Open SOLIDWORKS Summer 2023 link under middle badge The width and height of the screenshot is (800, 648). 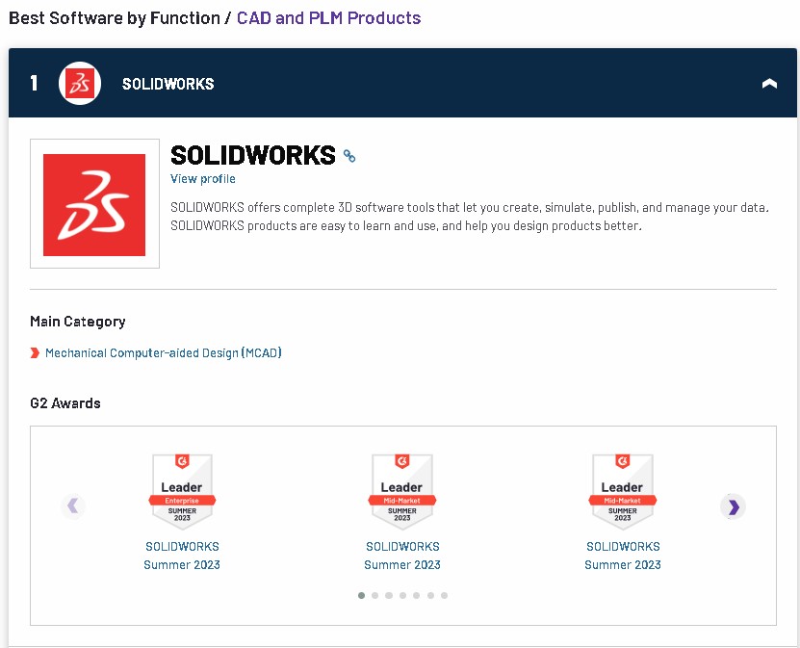pyautogui.click(x=402, y=556)
